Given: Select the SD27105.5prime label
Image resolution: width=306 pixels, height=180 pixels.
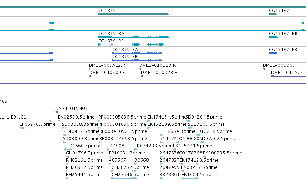Looking at the screenshot, I should coord(206,124).
